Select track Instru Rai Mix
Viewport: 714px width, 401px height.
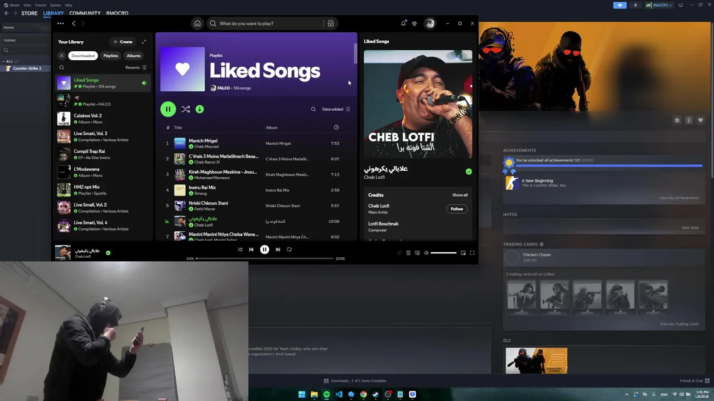click(x=257, y=190)
